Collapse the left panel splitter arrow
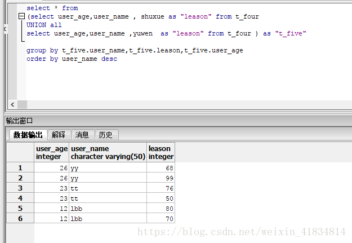352x243 pixels. (5, 29)
